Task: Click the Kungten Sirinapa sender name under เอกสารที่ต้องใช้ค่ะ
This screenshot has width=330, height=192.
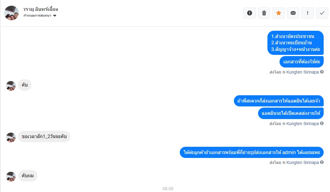Action: 302,72
